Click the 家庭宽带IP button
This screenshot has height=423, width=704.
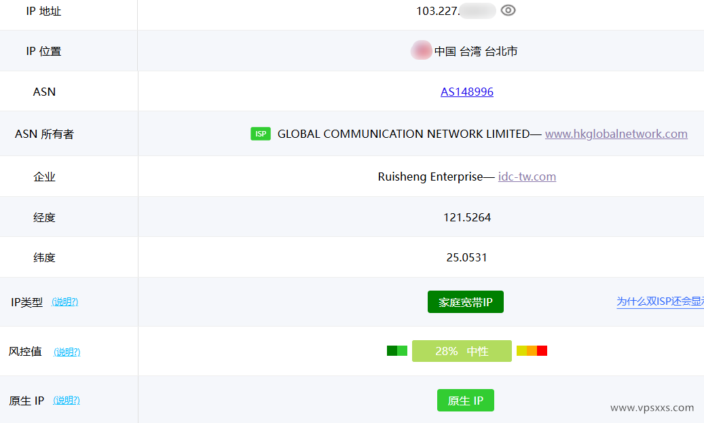[x=466, y=301]
